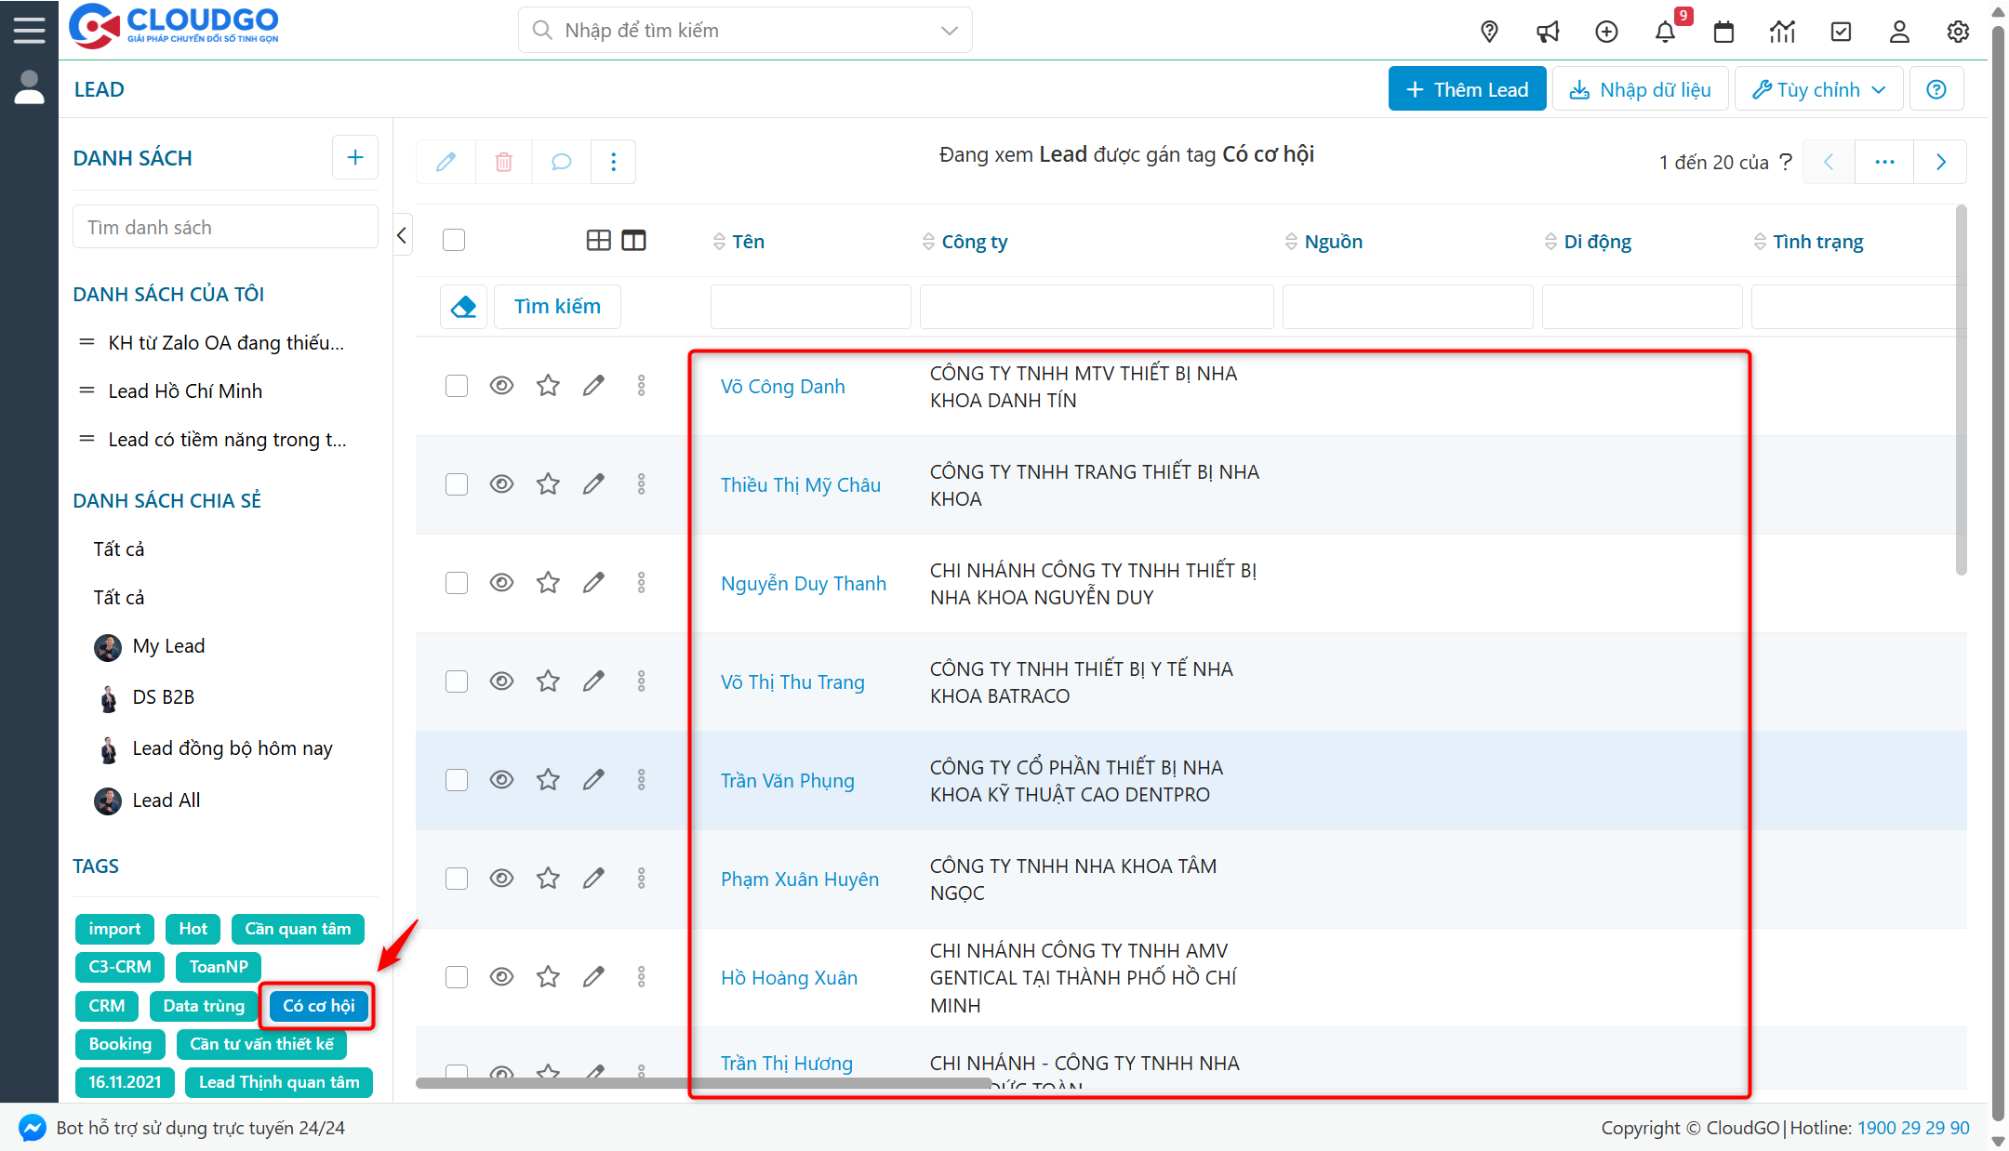Click the Tìm danh sách search field
Screen dimensions: 2009x1151
[x=225, y=227]
